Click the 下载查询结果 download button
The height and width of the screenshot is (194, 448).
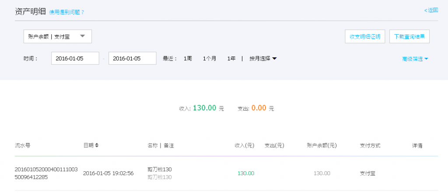pos(409,37)
